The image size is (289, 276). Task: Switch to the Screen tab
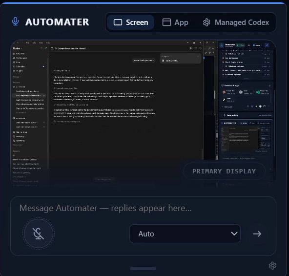coord(131,22)
